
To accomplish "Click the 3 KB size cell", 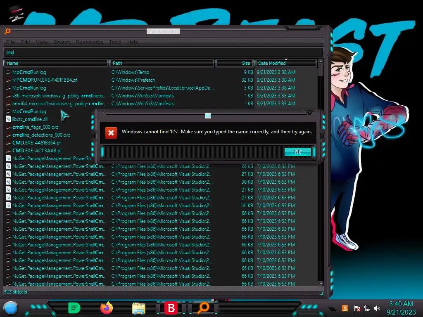I will 248,88.
